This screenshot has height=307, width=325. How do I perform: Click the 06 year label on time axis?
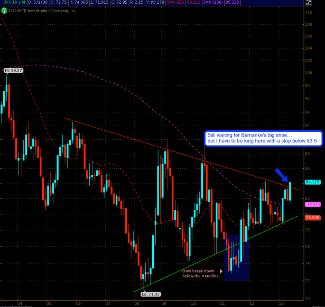78,303
